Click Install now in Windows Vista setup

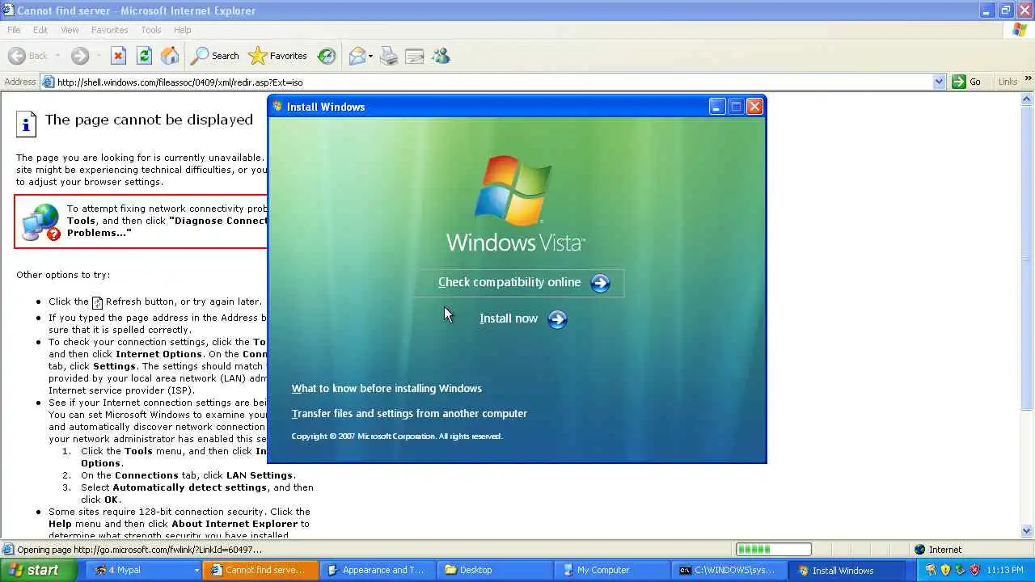coord(509,318)
